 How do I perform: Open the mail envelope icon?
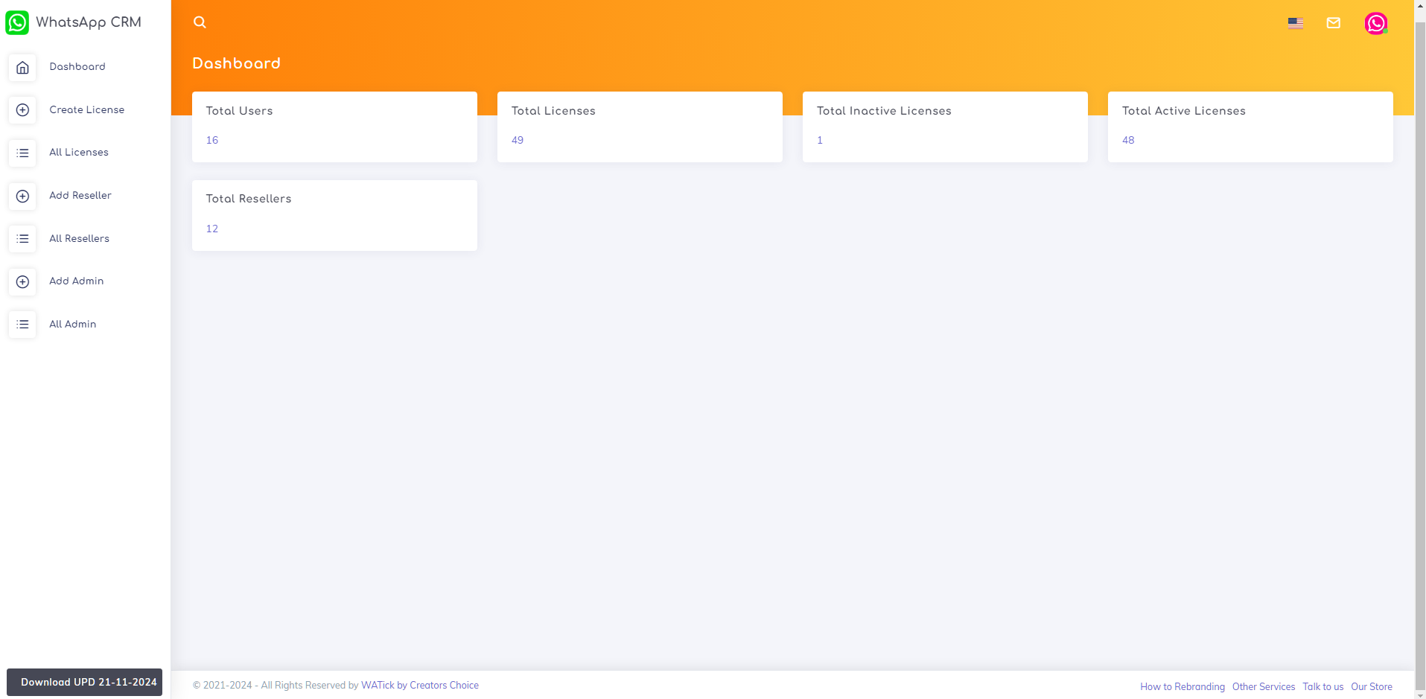pos(1334,23)
